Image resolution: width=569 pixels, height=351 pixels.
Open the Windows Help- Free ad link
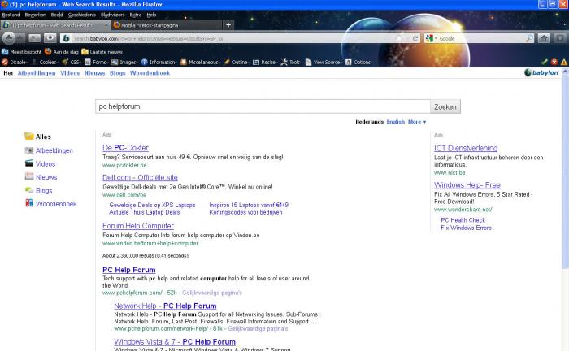tap(467, 185)
